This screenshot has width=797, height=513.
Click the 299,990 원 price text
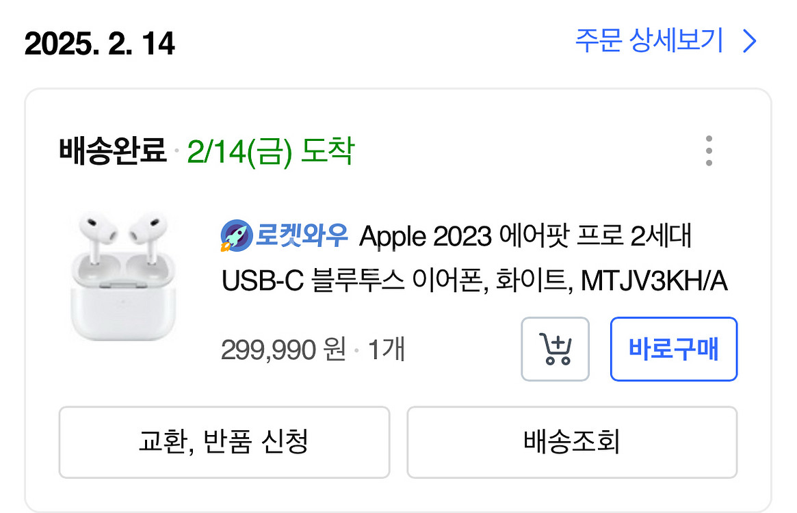284,349
